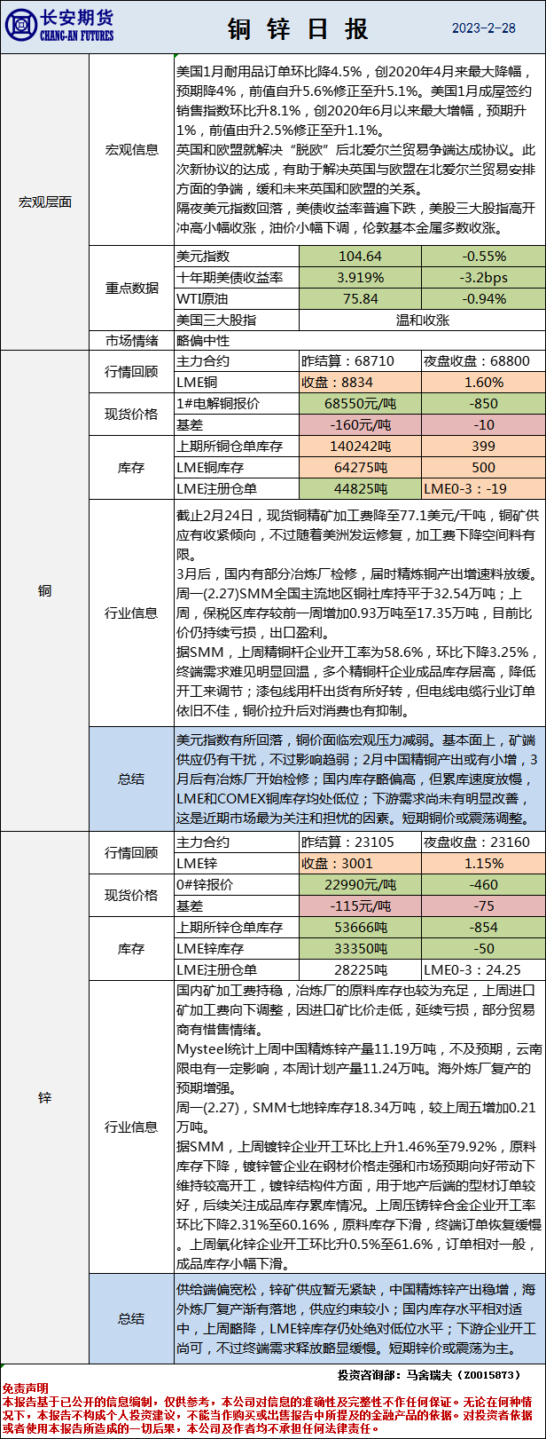Click the 44825吨 registered warrants value
The image size is (546, 1439).
coord(360,488)
